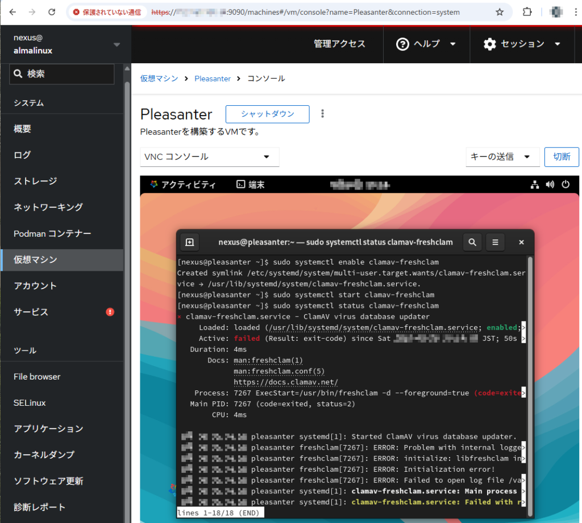Click the GNOME network status icon

(x=534, y=184)
